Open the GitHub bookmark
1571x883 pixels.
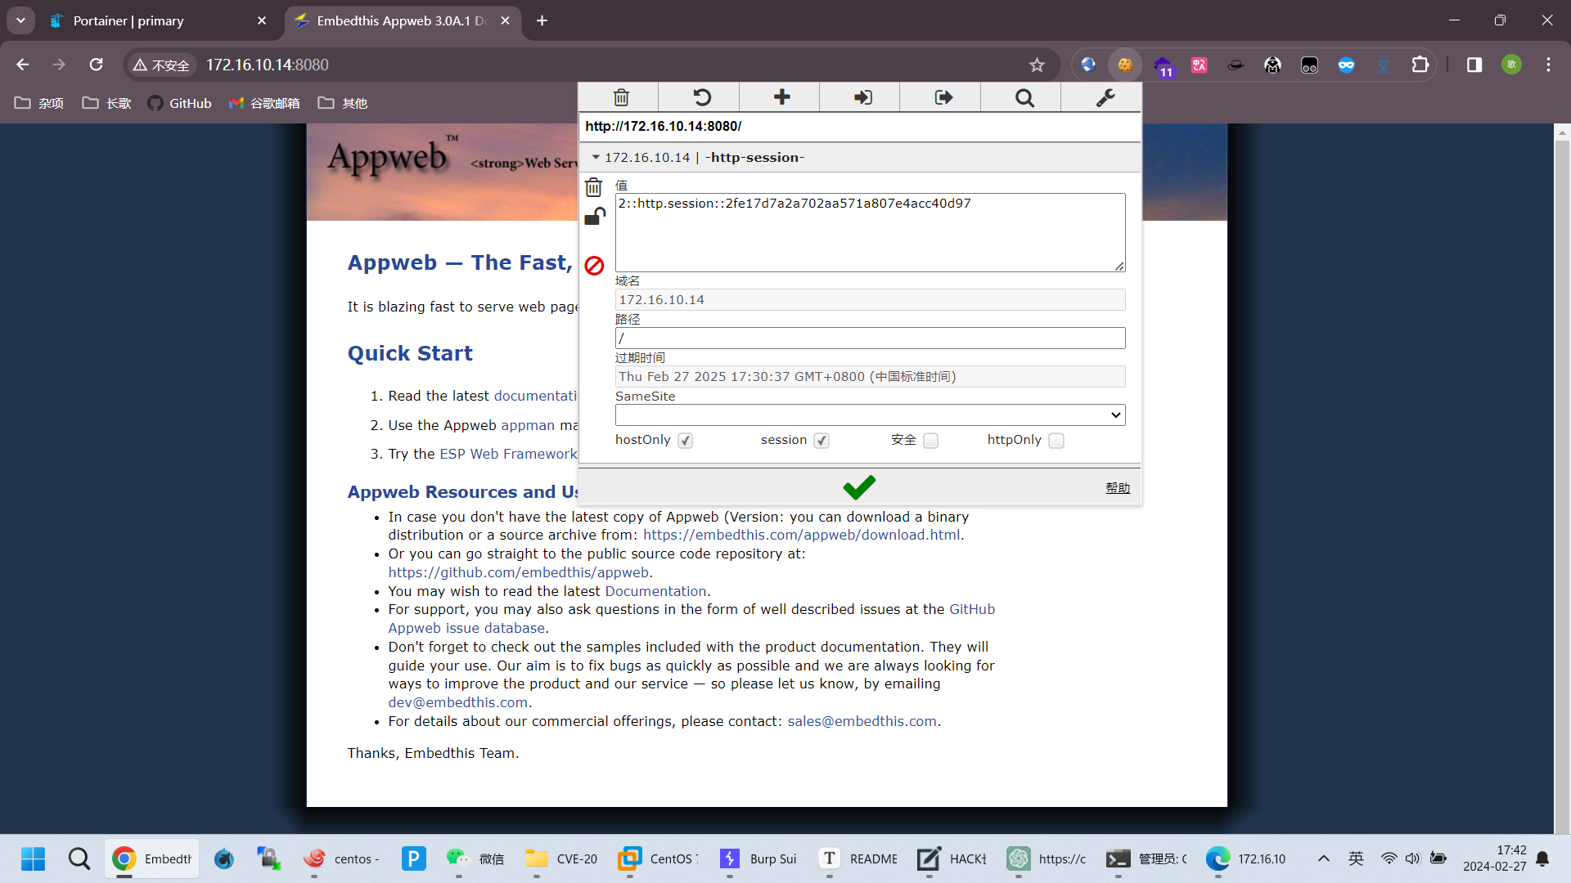click(179, 103)
